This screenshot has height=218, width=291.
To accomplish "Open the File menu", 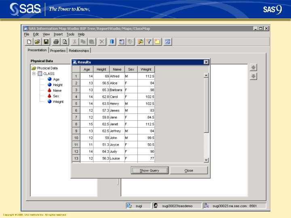I will [x=27, y=34].
